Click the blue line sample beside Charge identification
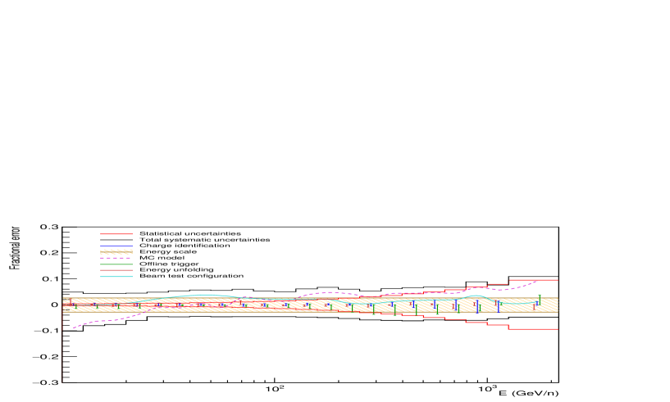Viewport: 670px width, 402px height. coord(116,246)
